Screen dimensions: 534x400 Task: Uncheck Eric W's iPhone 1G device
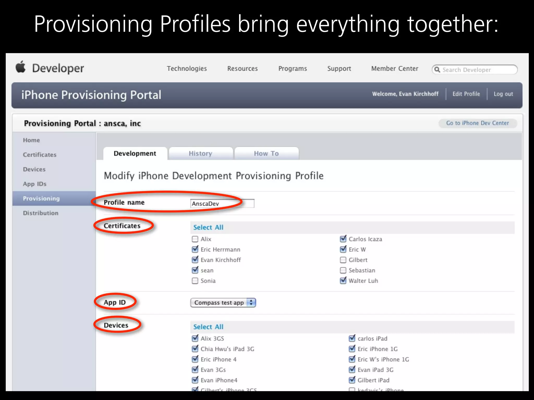[x=352, y=359]
